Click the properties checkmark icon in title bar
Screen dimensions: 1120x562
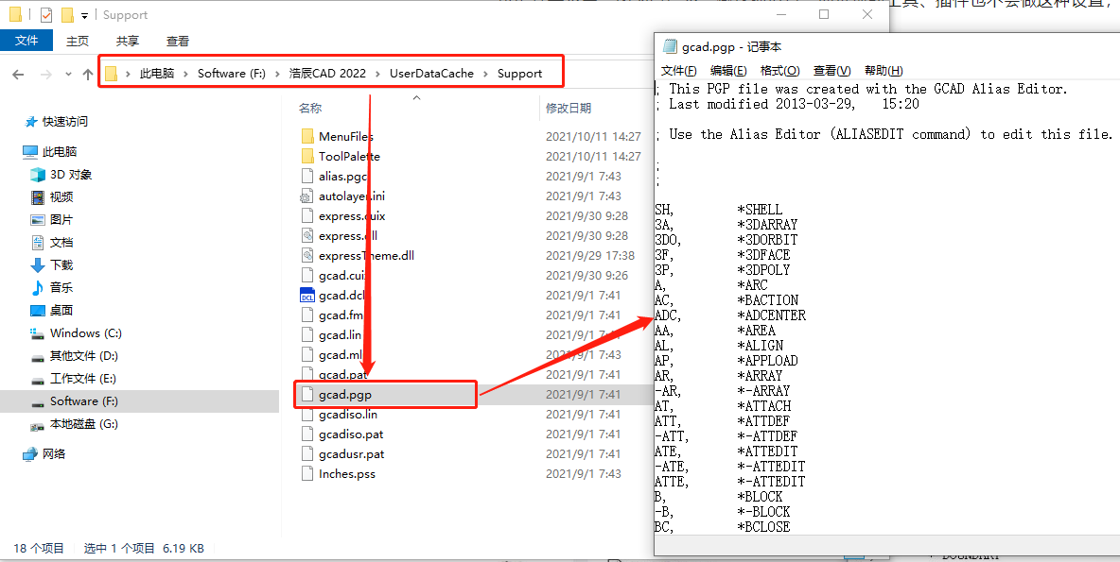[x=46, y=14]
